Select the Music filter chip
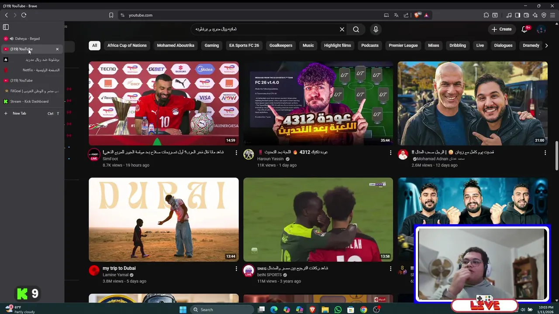559x314 pixels. [308, 45]
